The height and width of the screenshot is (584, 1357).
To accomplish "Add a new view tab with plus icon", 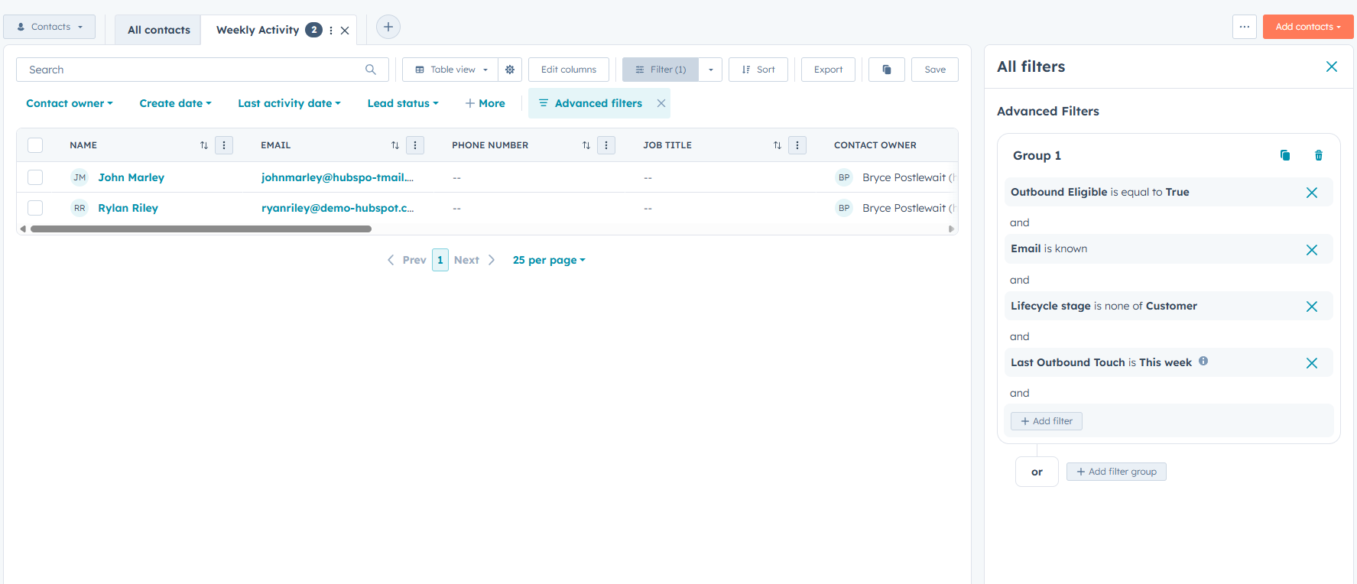I will tap(388, 27).
